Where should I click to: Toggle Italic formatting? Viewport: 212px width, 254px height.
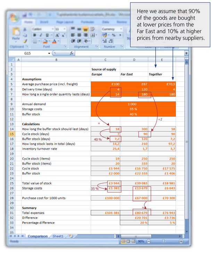(x=41, y=35)
